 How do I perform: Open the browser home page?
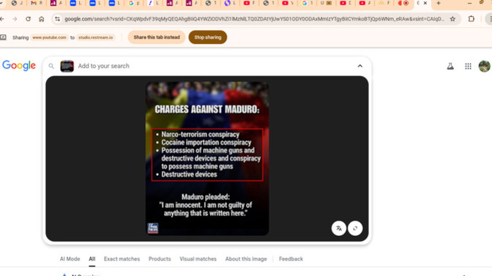tap(42, 19)
